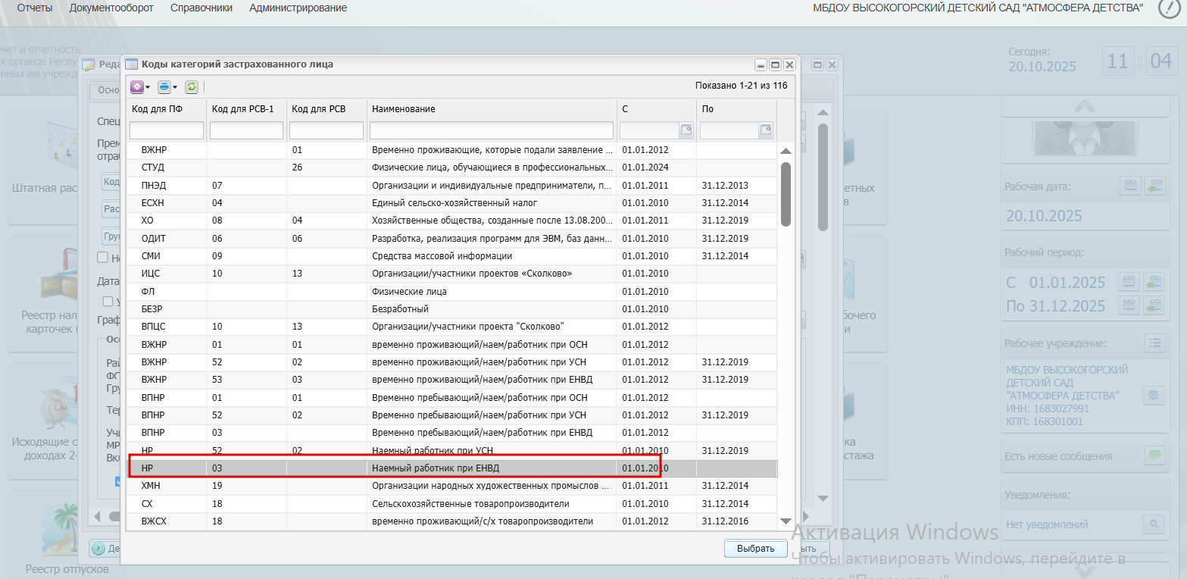1187x579 pixels.
Task: Select the Наемный работник при ЕНВД row
Action: [x=452, y=468]
